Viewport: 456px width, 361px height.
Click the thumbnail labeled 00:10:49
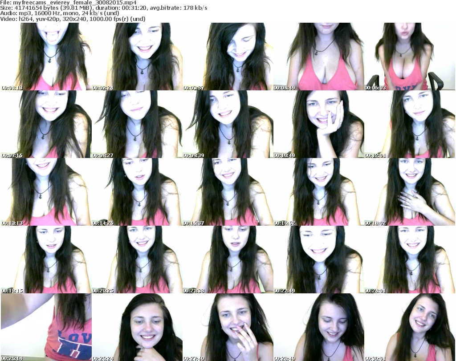(x=318, y=124)
